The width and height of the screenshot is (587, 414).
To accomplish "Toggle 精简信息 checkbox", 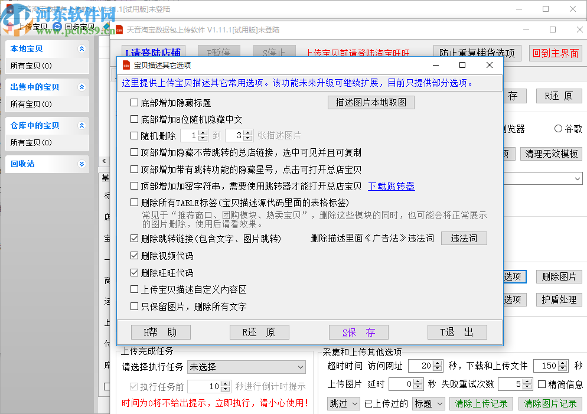I will tap(542, 384).
